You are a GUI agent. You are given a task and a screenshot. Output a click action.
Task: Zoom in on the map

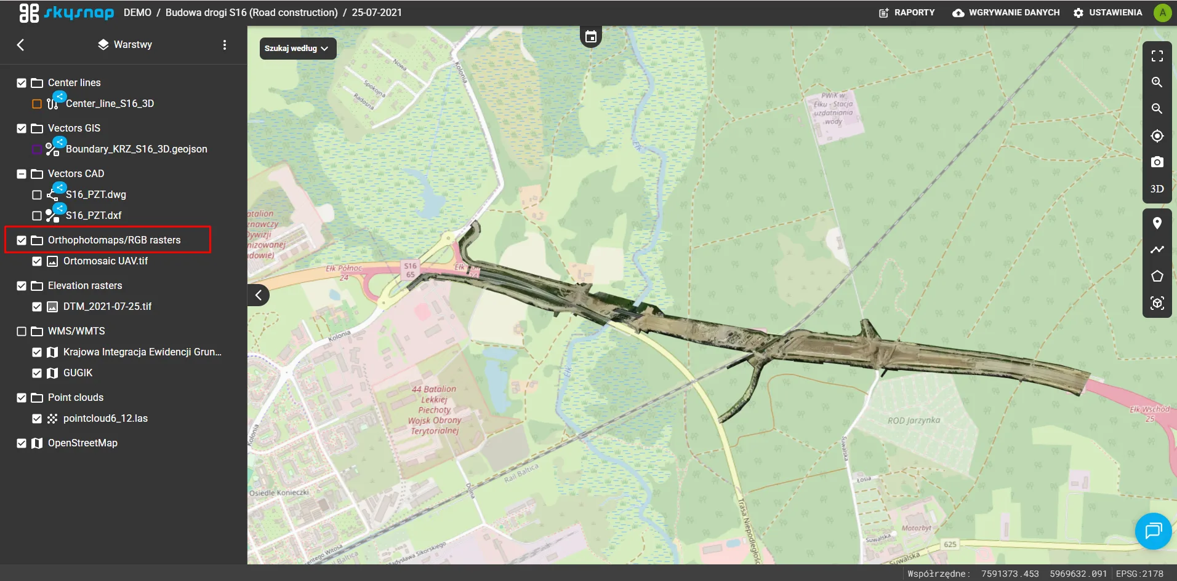[x=1157, y=82]
